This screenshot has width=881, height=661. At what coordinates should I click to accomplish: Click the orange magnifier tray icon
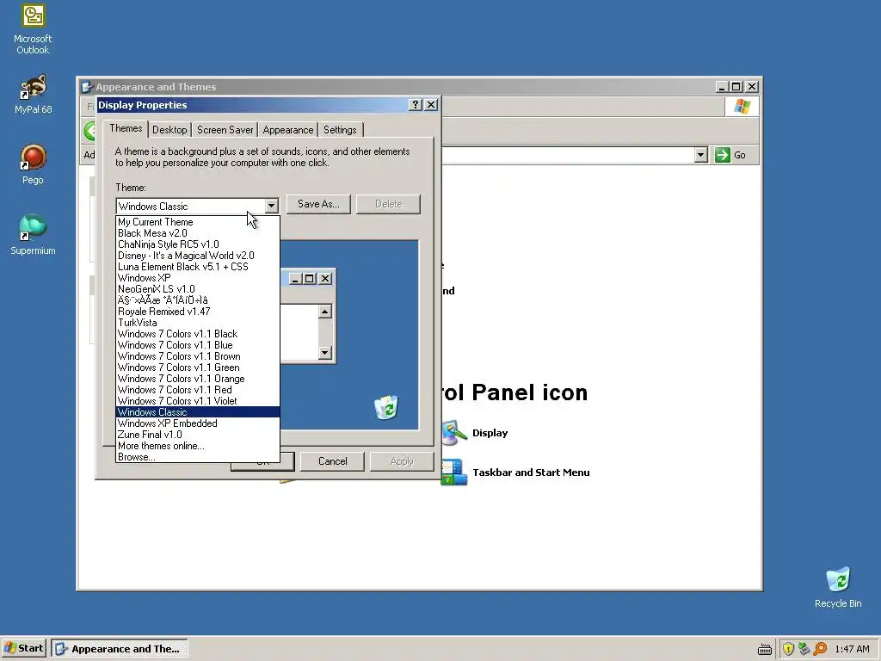820,649
